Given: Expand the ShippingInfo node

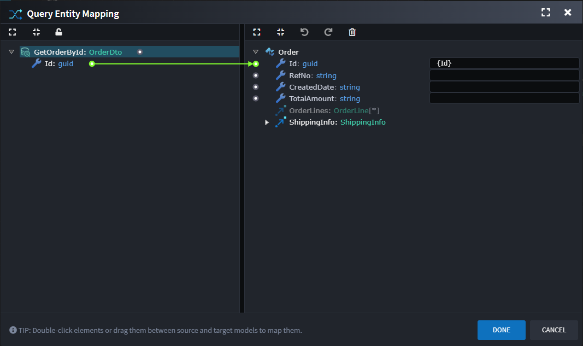Looking at the screenshot, I should click(x=267, y=122).
